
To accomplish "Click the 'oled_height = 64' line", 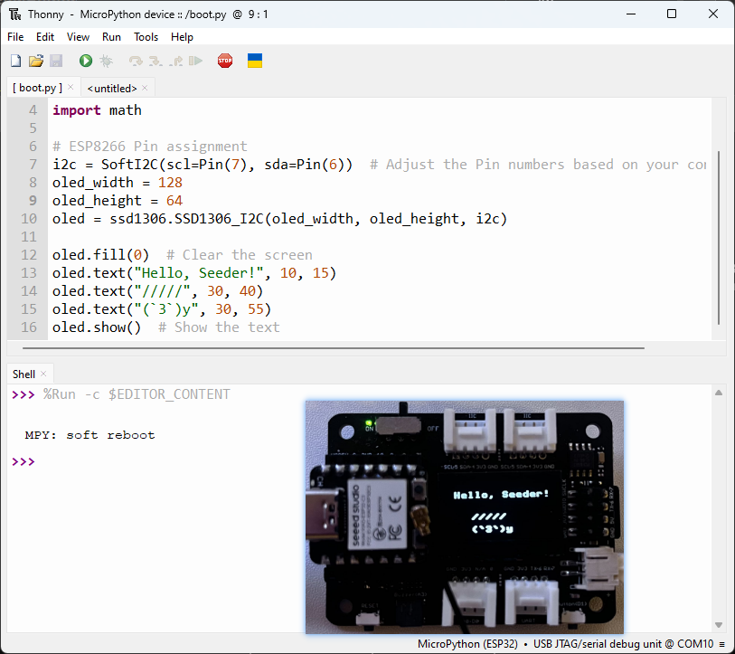I will [x=118, y=201].
